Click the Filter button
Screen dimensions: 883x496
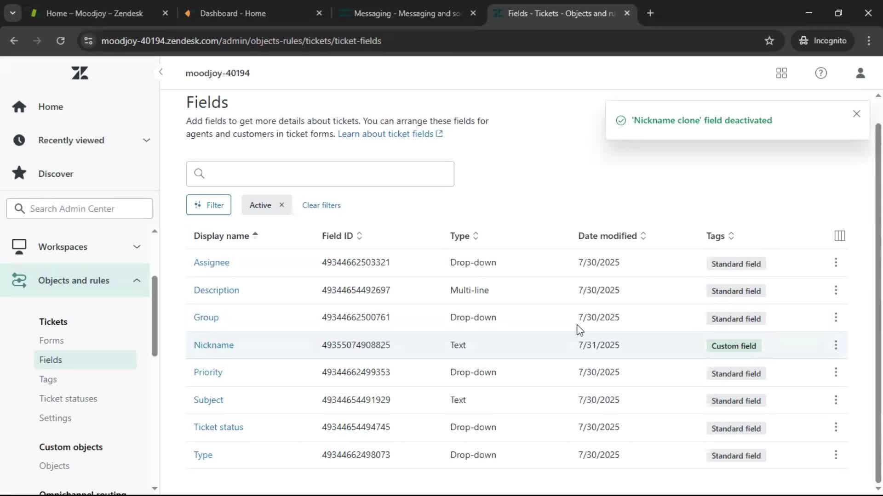[x=208, y=205]
